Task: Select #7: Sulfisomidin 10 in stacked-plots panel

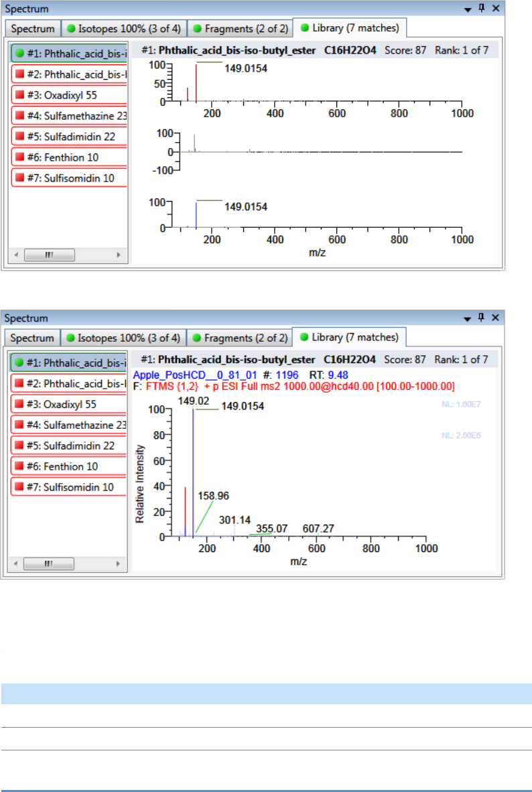Action: [x=69, y=178]
